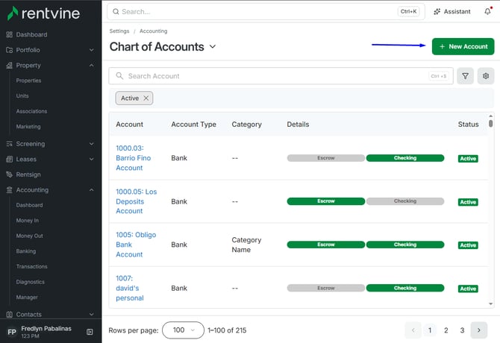Click the Property building icon
Screen dimensions: 500x343
point(9,66)
